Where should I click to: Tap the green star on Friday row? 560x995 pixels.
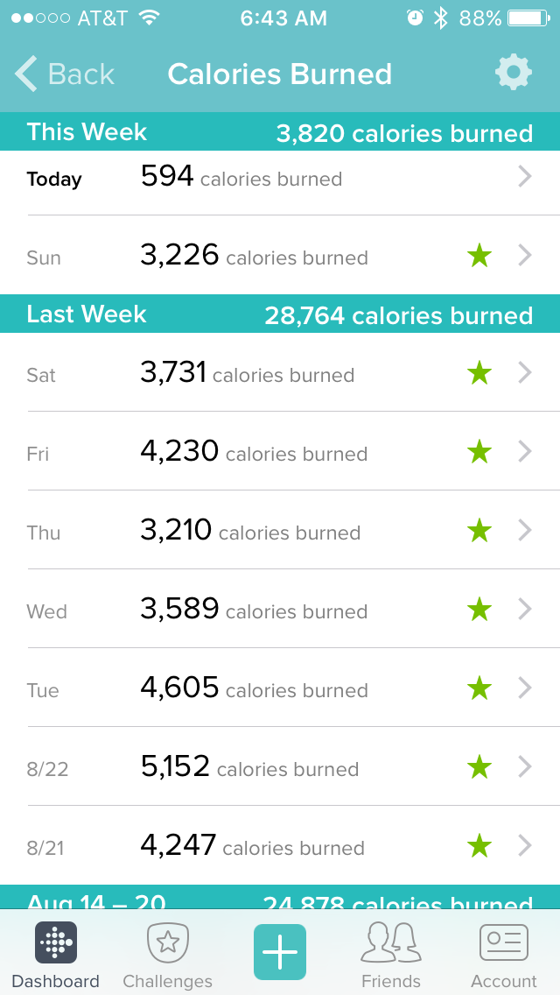(x=479, y=452)
